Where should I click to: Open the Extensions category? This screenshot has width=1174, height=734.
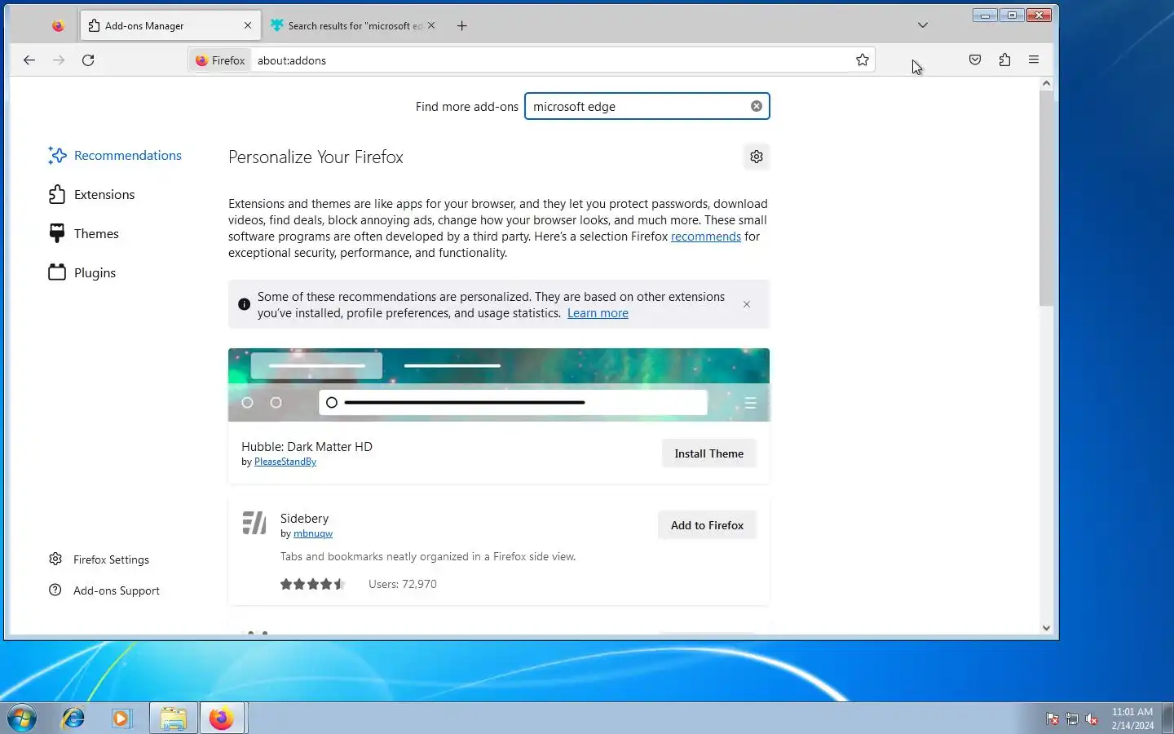point(91,194)
